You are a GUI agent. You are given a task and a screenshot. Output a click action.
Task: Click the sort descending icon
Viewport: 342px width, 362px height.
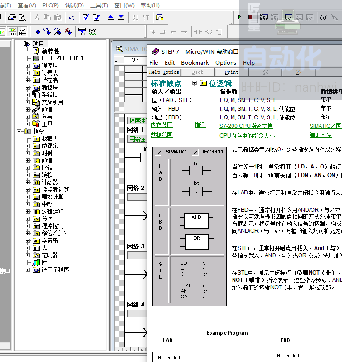146,18
